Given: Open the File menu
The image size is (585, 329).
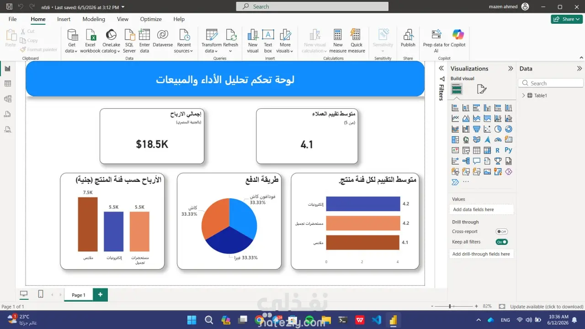Looking at the screenshot, I should pyautogui.click(x=12, y=19).
